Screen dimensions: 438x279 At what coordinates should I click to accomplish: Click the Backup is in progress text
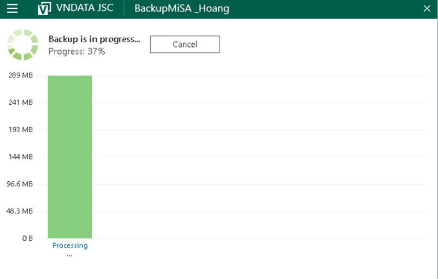click(x=94, y=39)
